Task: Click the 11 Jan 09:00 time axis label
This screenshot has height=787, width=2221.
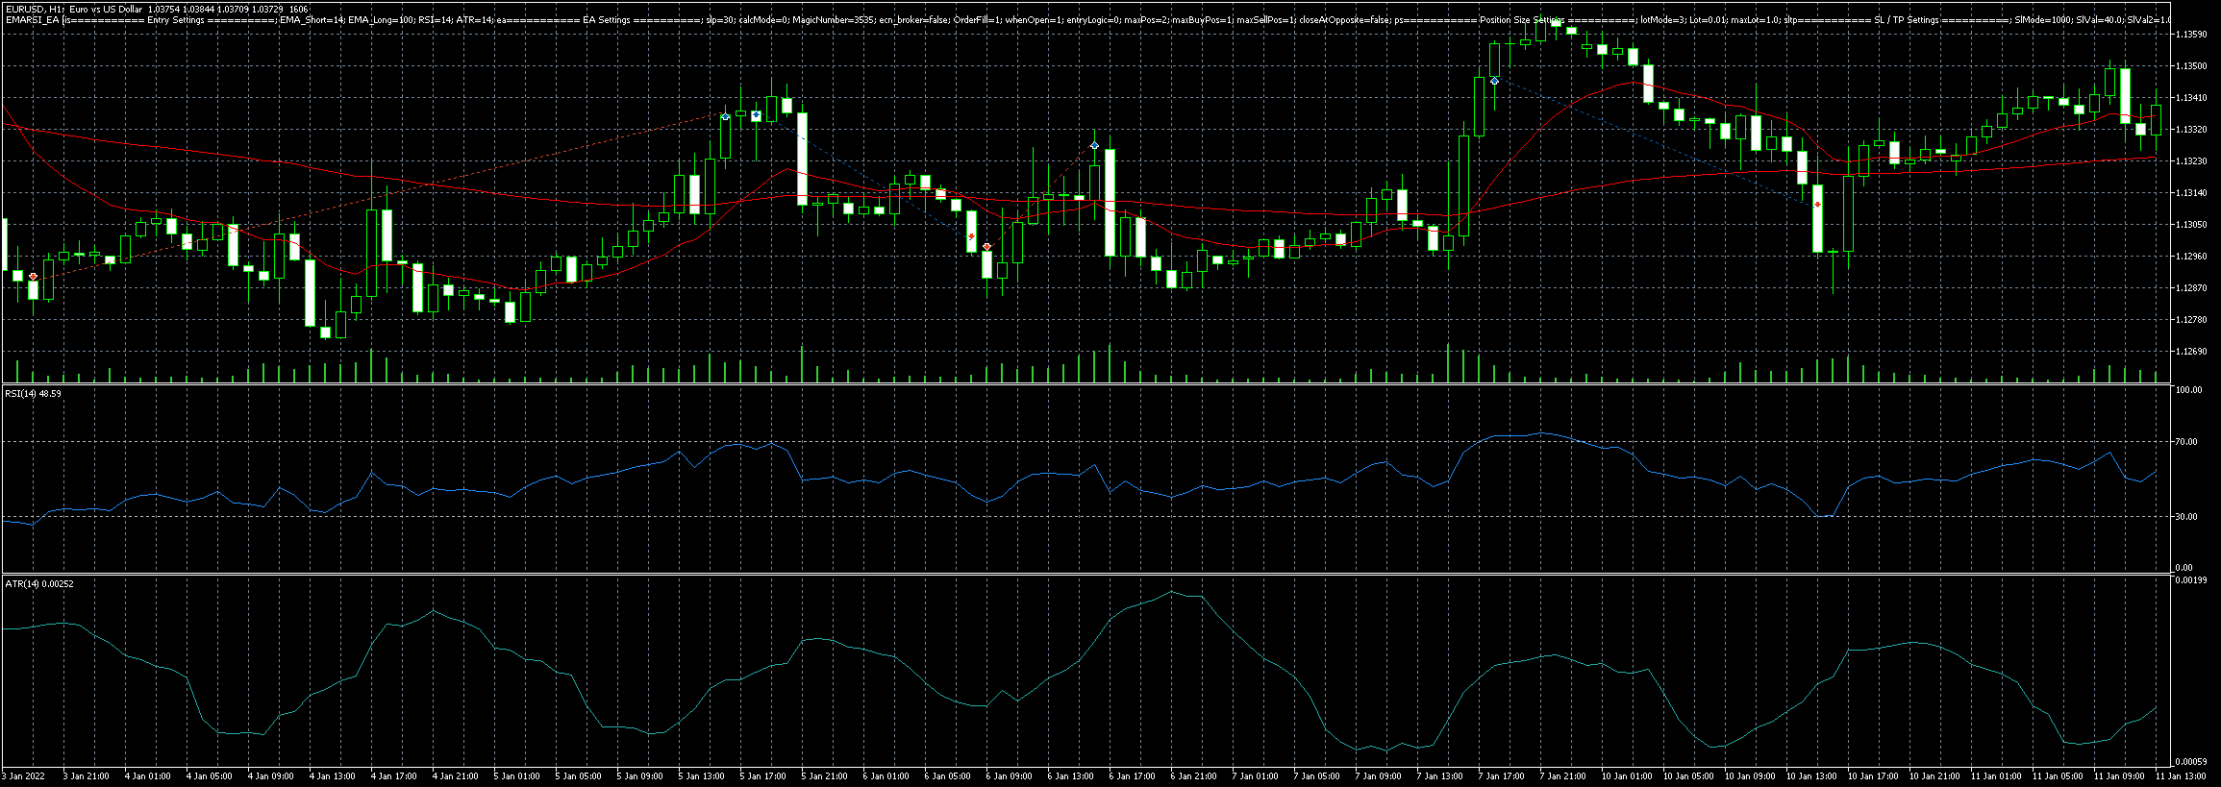Action: click(2119, 775)
